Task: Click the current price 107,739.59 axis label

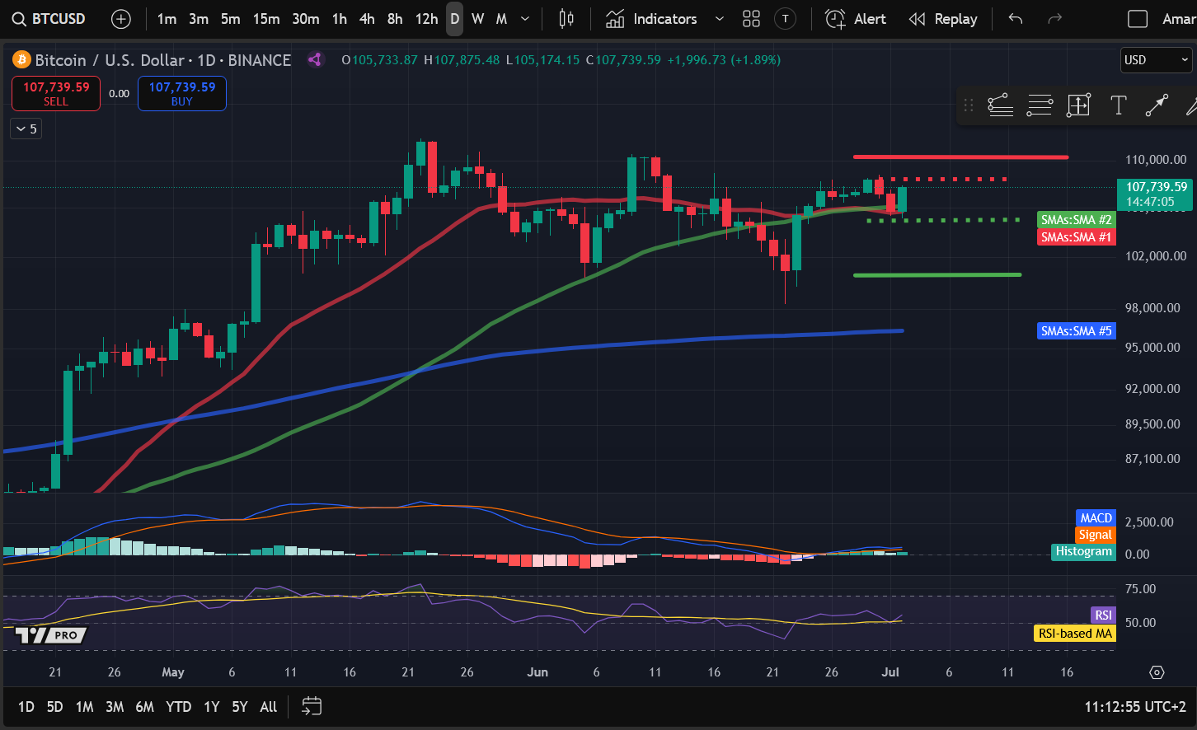Action: (1157, 194)
